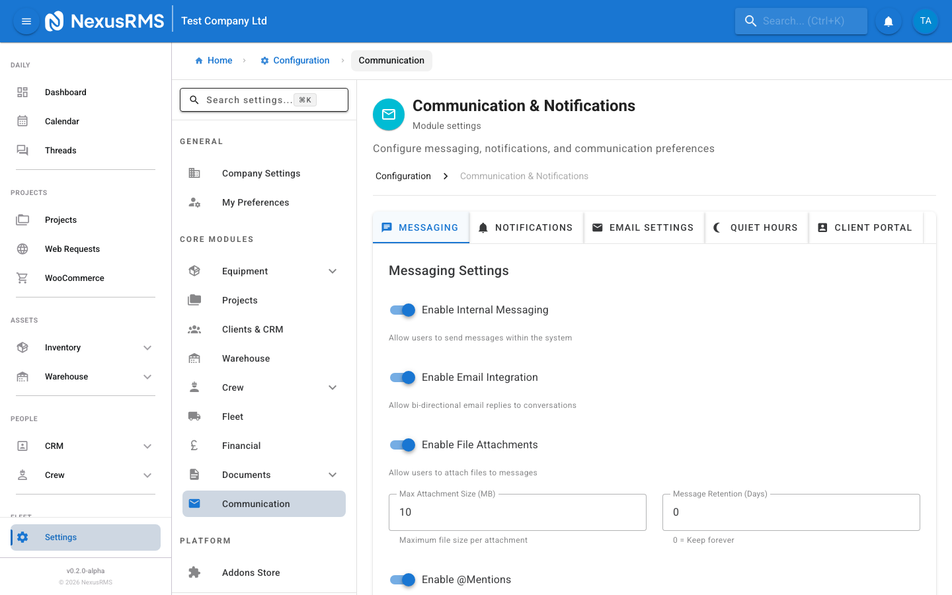Open the Email Settings tab
The image size is (952, 595).
click(x=643, y=227)
